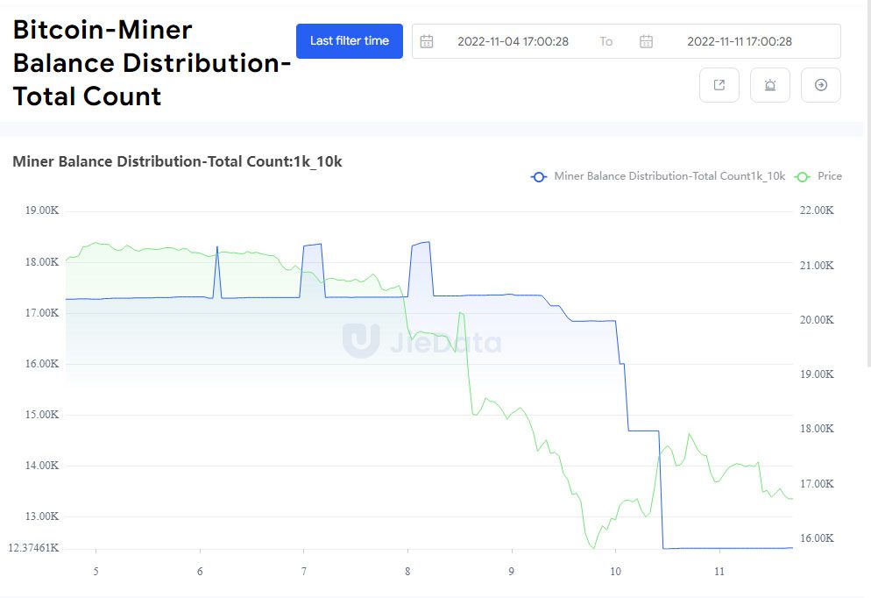Click the page vertical scrollbar
871x598 pixels.
(868, 183)
